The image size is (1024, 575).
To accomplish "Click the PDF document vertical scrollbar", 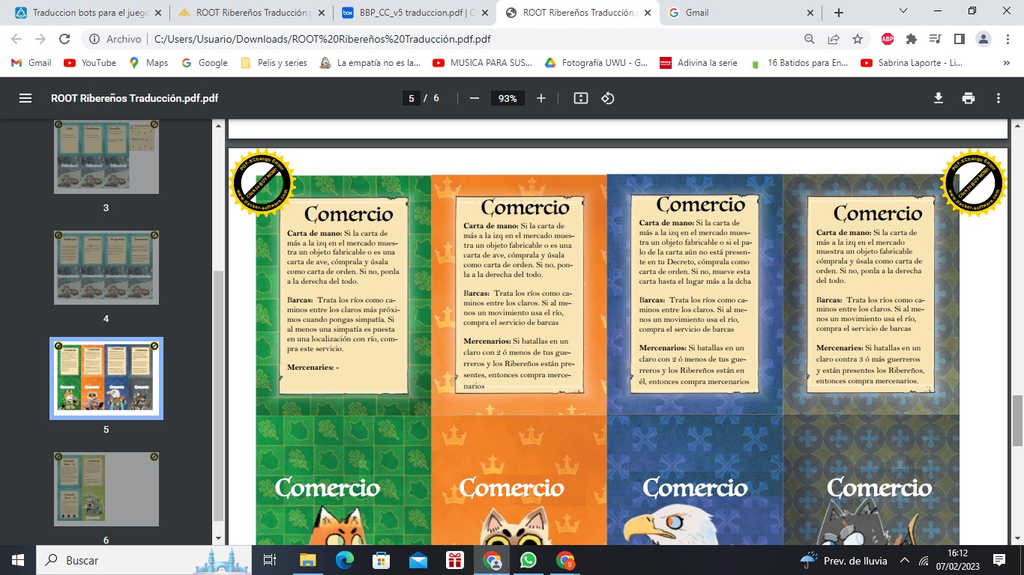I will click(x=1017, y=420).
